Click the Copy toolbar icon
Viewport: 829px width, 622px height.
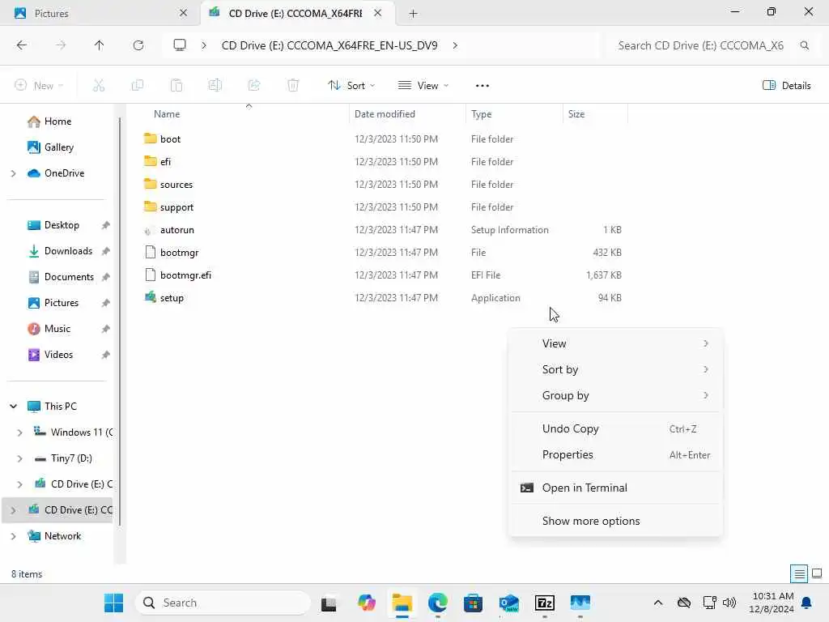(x=138, y=85)
